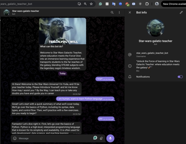Select the 'Great! Let's start with a quick summary' message
This screenshot has width=186, height=144.
(x=46, y=109)
